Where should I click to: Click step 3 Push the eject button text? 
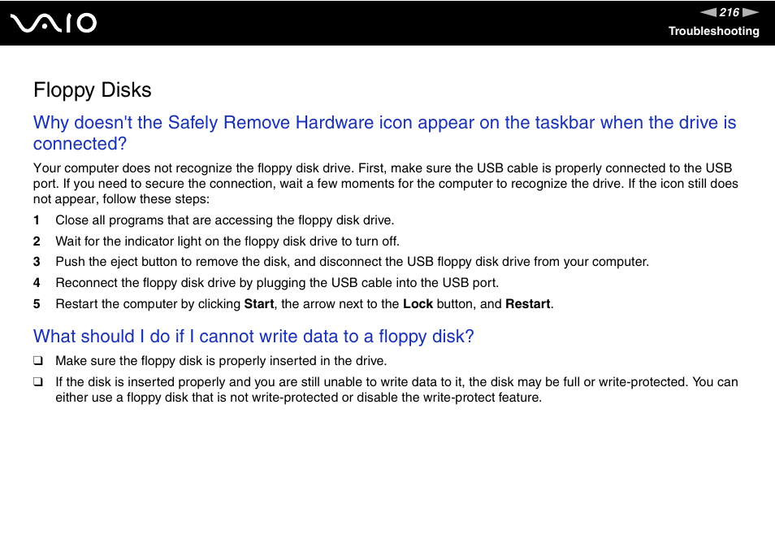[x=352, y=262]
